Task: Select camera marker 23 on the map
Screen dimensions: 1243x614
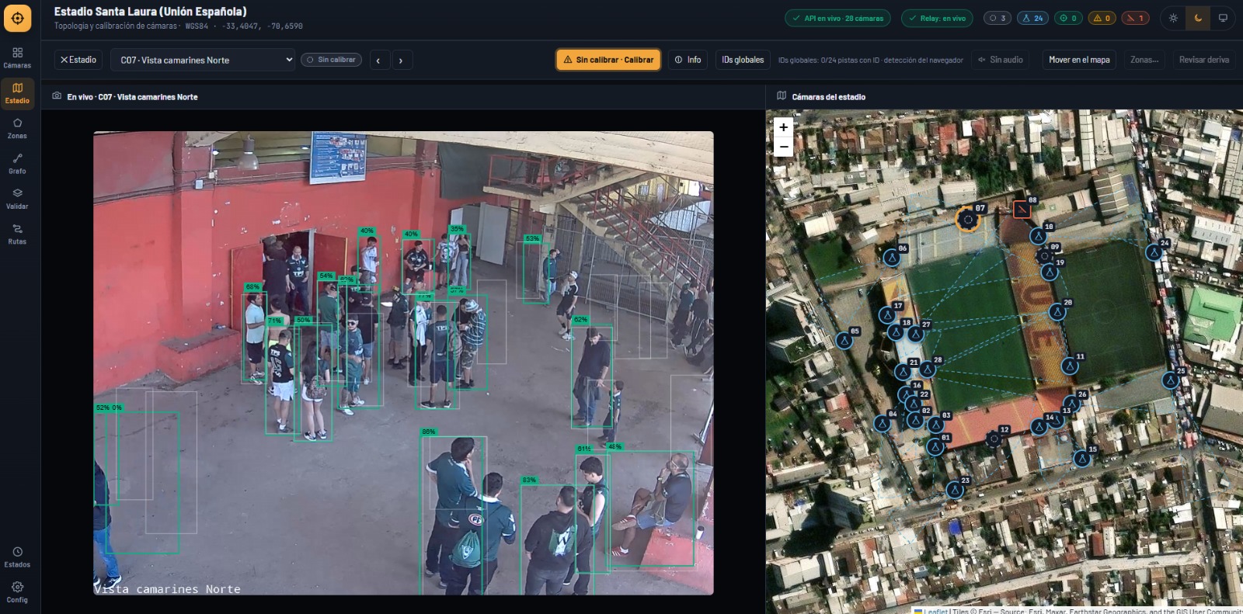Action: coord(955,490)
